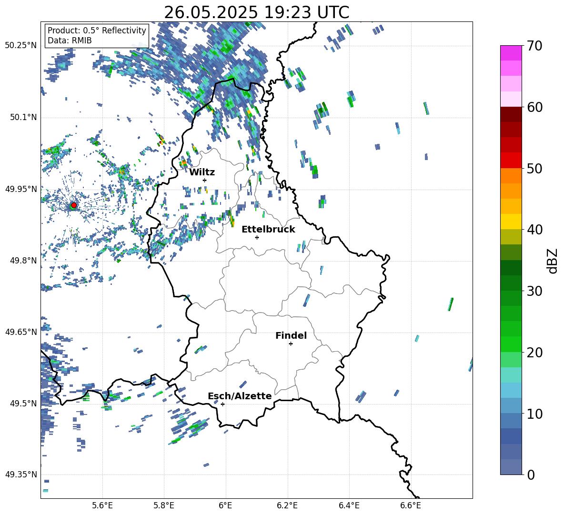Click the 20 value on colorbar

[x=534, y=352]
